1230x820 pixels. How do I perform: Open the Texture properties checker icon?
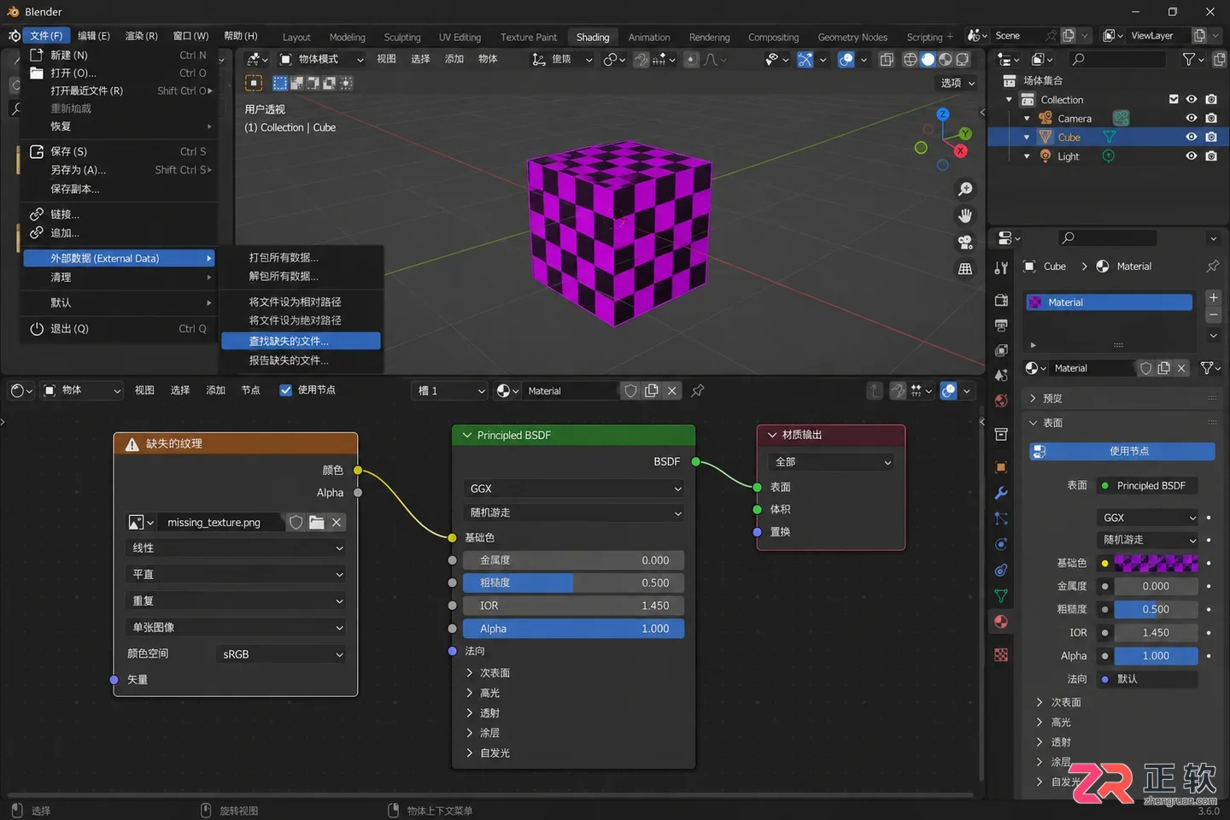pos(1001,655)
